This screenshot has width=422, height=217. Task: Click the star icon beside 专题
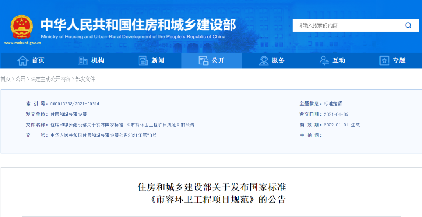click(384, 60)
